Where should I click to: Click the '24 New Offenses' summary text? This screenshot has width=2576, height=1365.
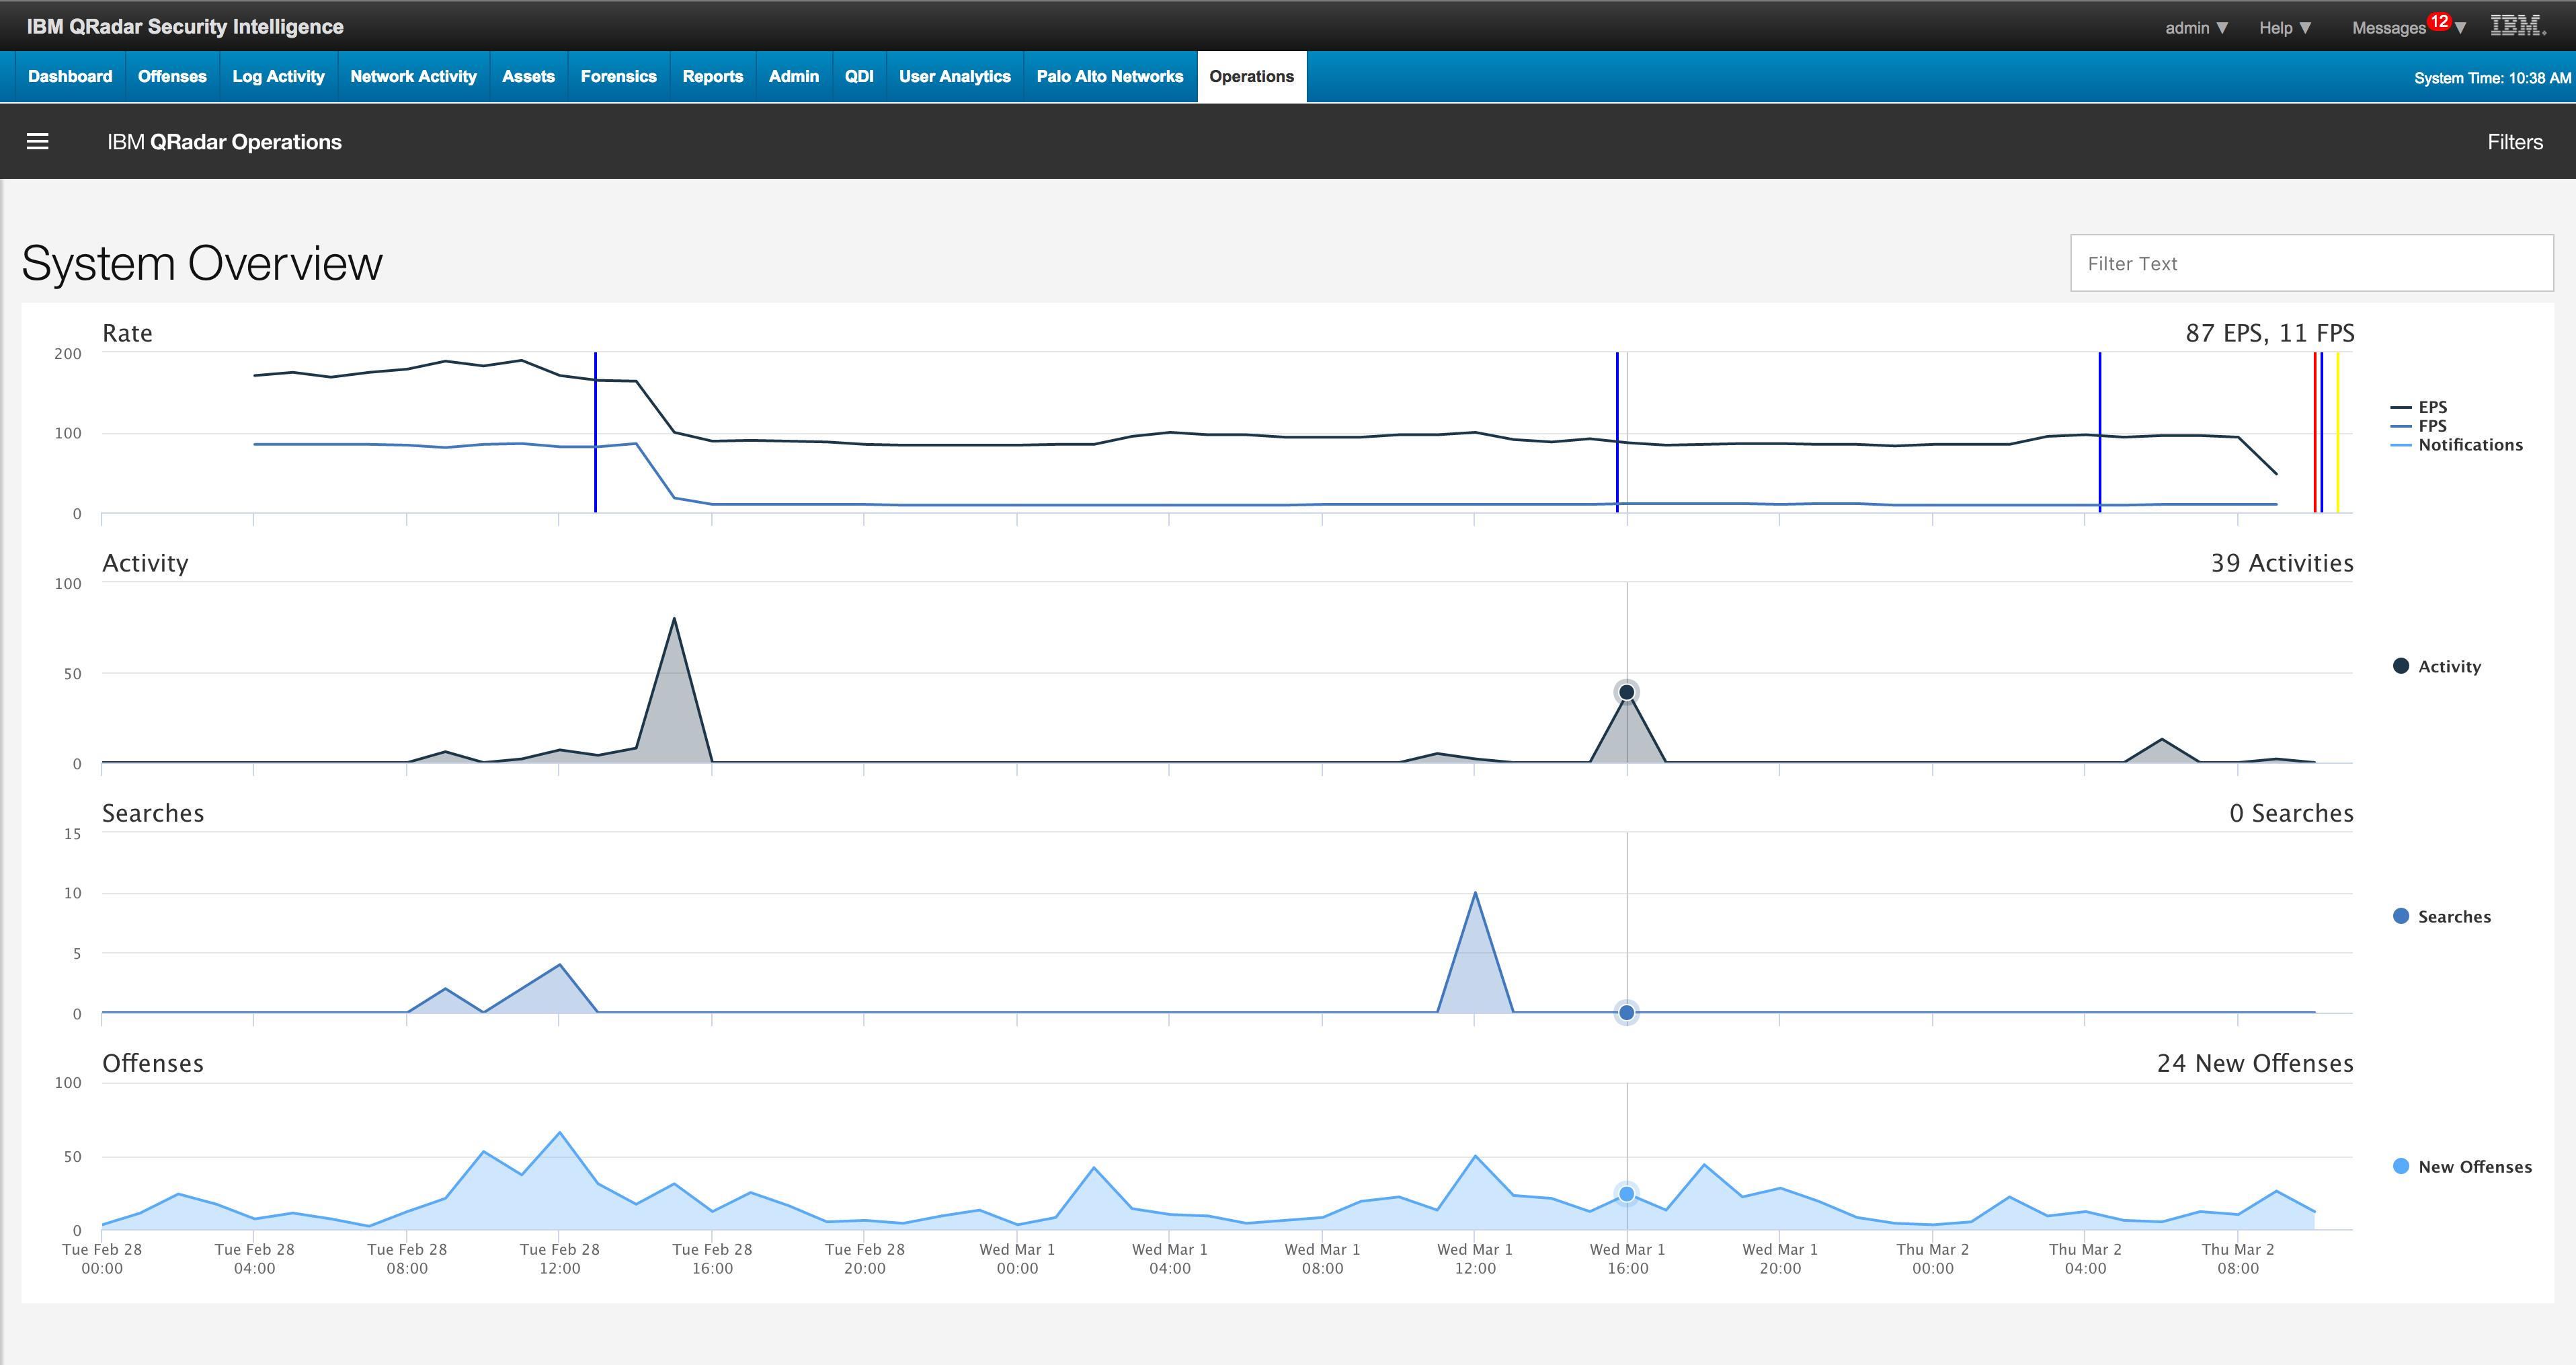(x=2254, y=1063)
